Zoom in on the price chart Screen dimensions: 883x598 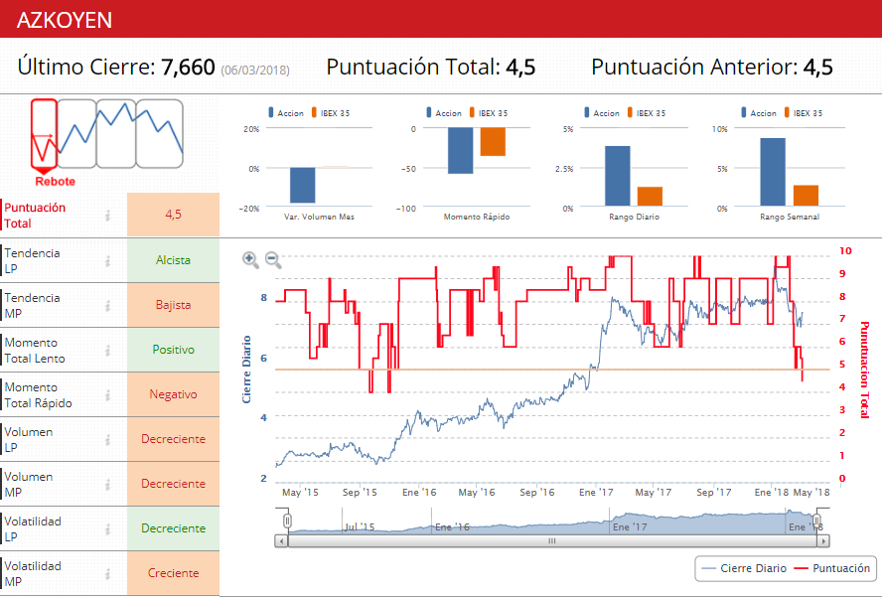click(x=250, y=259)
